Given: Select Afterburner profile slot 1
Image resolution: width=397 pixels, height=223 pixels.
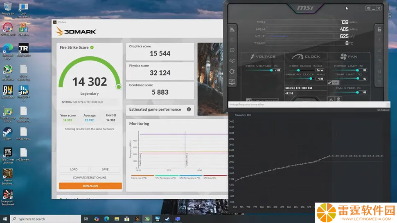Looking at the screenshot, I should click(379, 40).
